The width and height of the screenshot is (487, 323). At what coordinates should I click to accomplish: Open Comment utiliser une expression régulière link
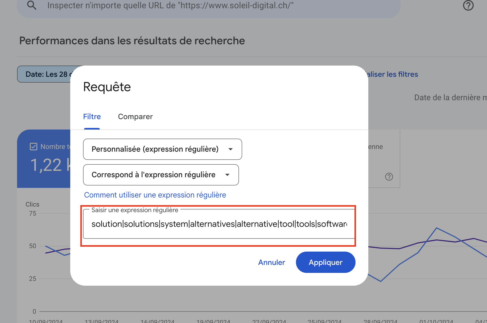click(x=155, y=195)
